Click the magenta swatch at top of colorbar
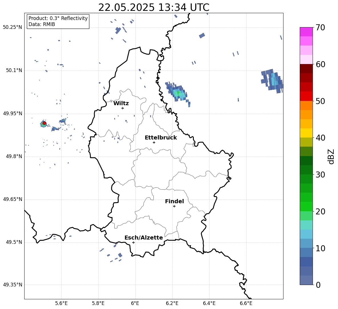 (306, 32)
